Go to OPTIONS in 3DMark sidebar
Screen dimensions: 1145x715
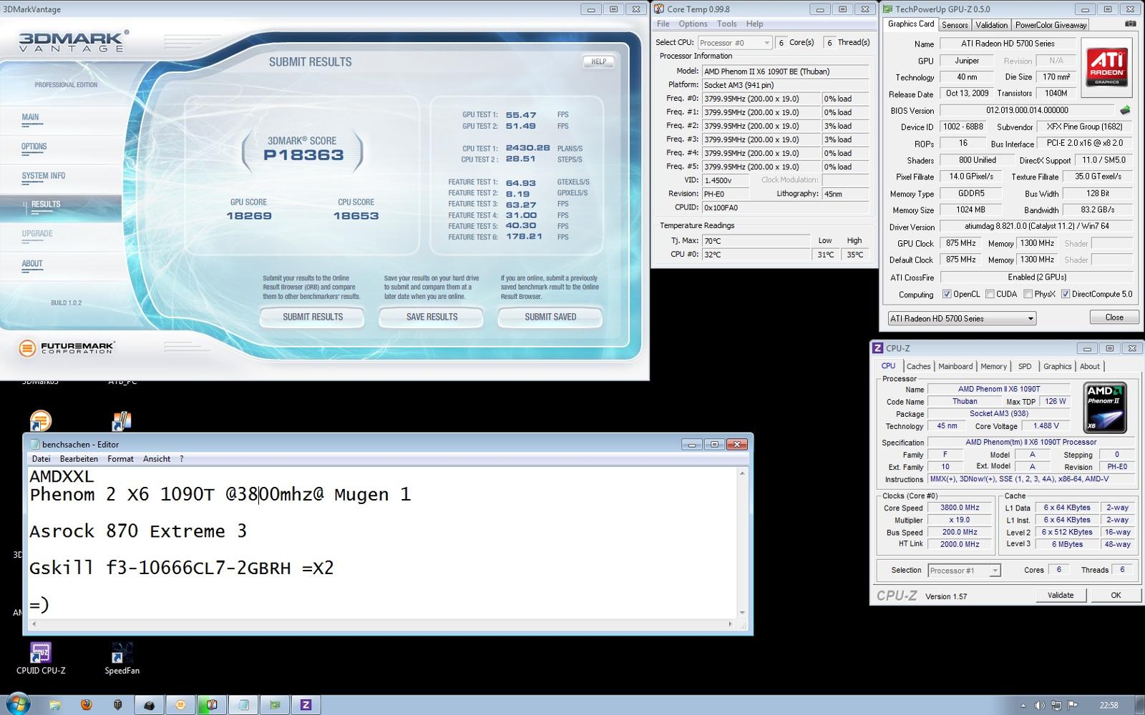34,147
